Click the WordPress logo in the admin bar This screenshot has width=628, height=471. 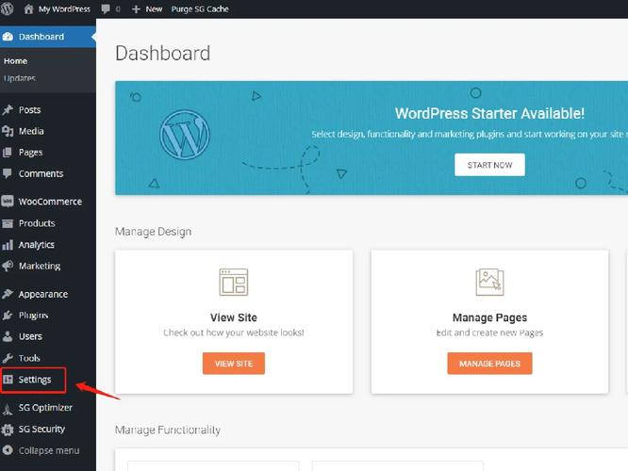tap(8, 8)
